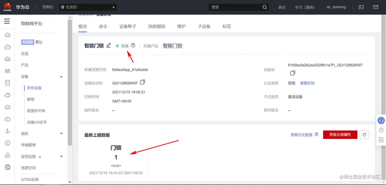Click the search magnifier icon
The height and width of the screenshot is (185, 386).
point(265,7)
